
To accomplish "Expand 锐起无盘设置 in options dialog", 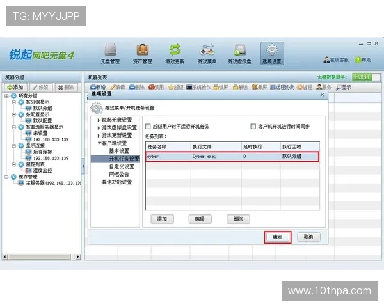I will click(99, 120).
